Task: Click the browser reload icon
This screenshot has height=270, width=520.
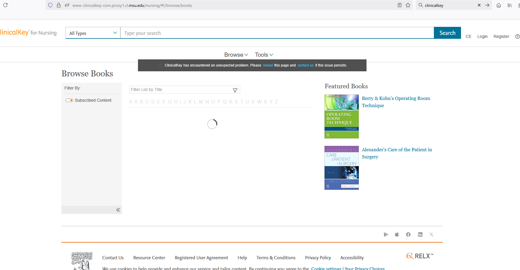Action: pyautogui.click(x=5, y=5)
